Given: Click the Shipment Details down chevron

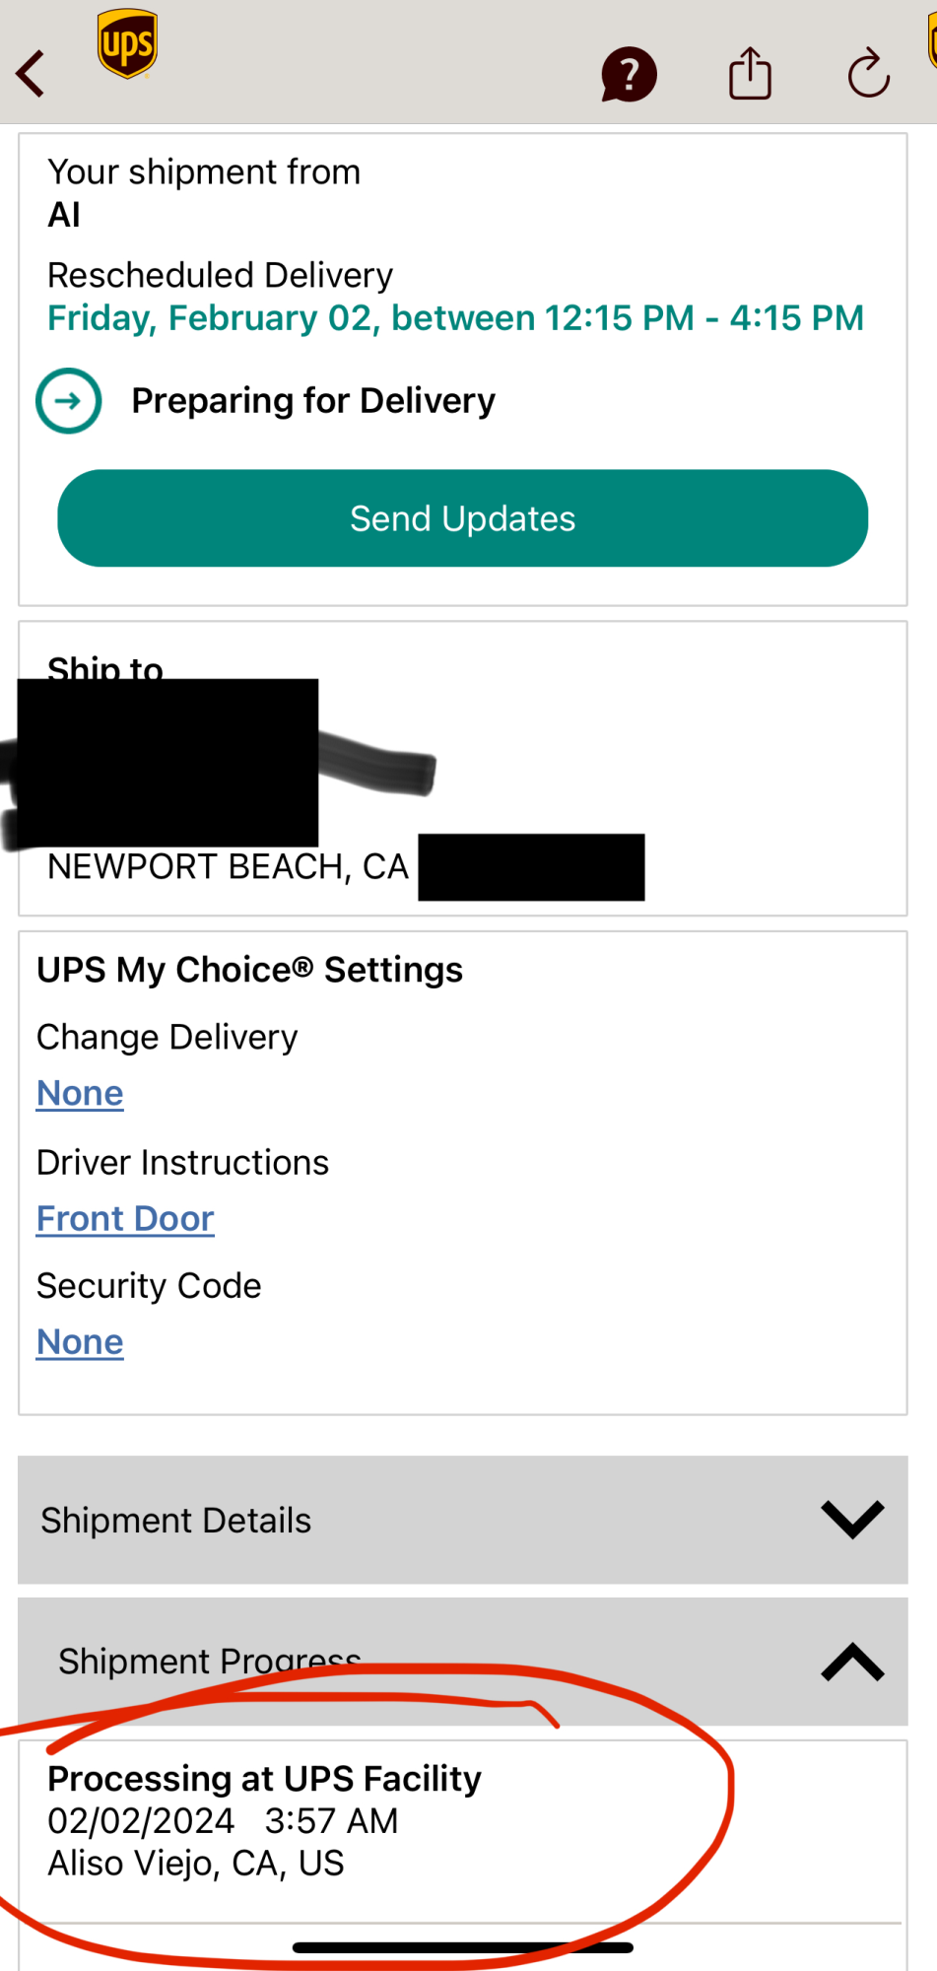Looking at the screenshot, I should click(x=852, y=1520).
